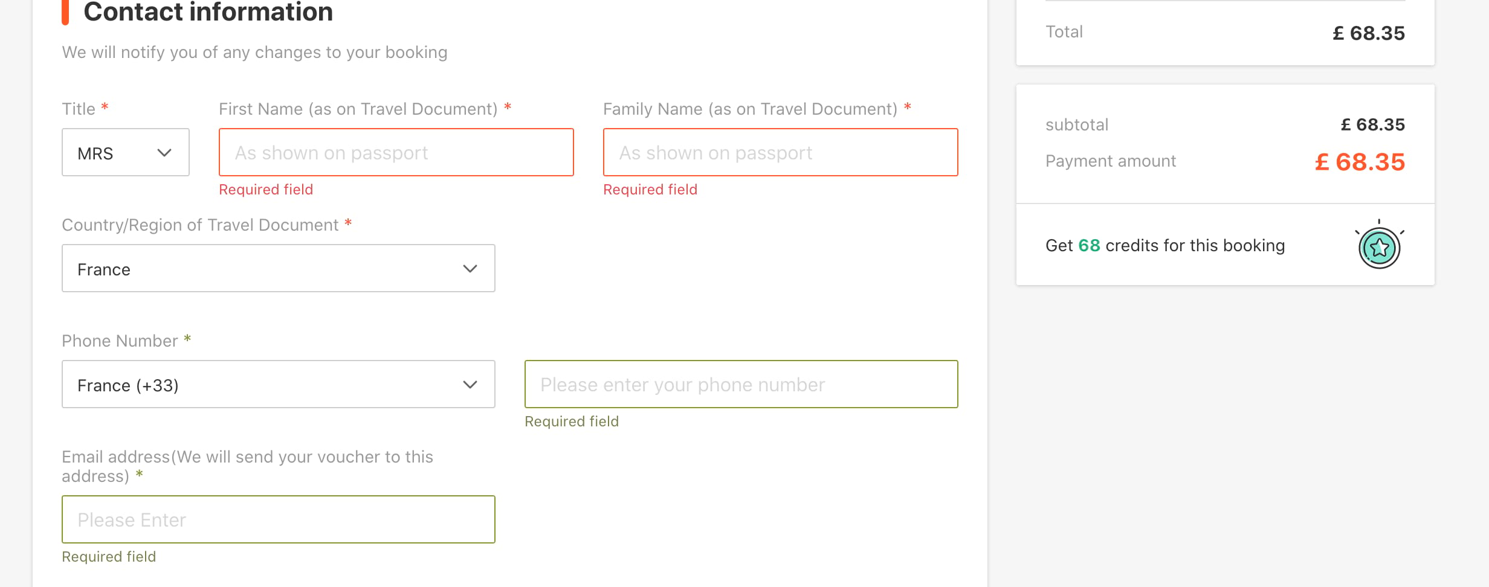Click the Total £ 68.35 value
The height and width of the screenshot is (587, 1489).
[x=1369, y=33]
